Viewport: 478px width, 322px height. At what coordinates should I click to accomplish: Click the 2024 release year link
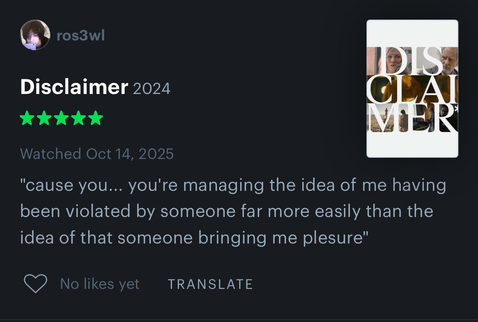coord(152,89)
